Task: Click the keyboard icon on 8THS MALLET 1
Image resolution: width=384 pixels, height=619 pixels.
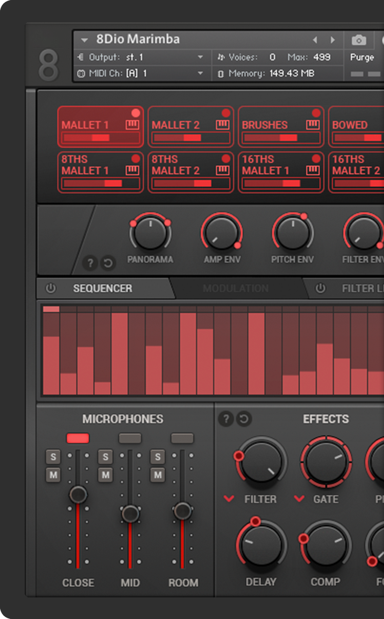Action: click(x=132, y=170)
